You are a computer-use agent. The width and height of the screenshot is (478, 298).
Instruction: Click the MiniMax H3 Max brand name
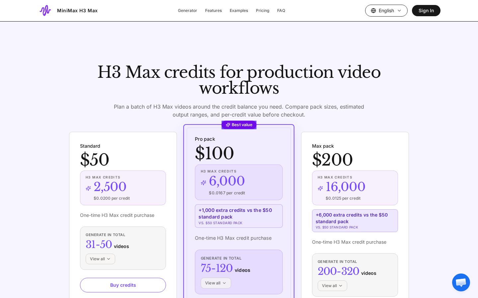point(77,11)
